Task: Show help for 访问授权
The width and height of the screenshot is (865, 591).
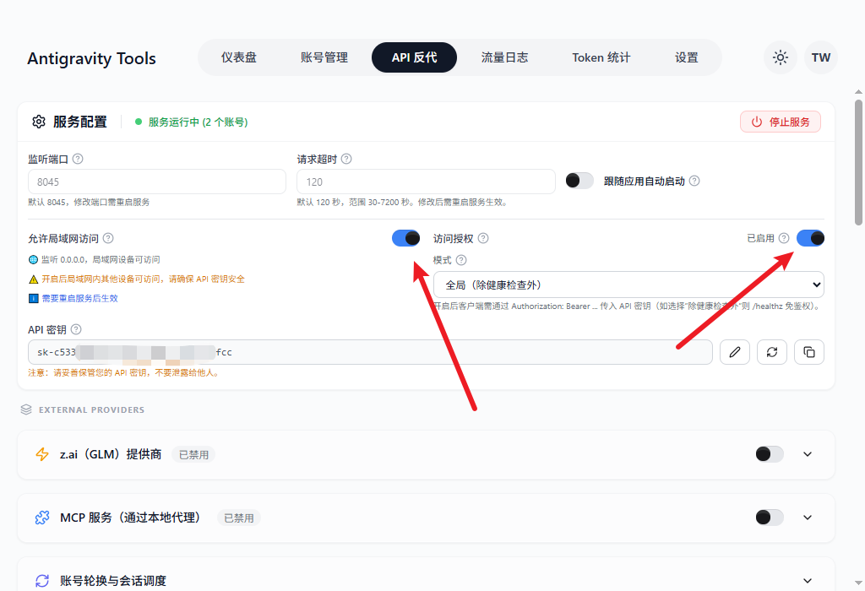Action: point(483,238)
